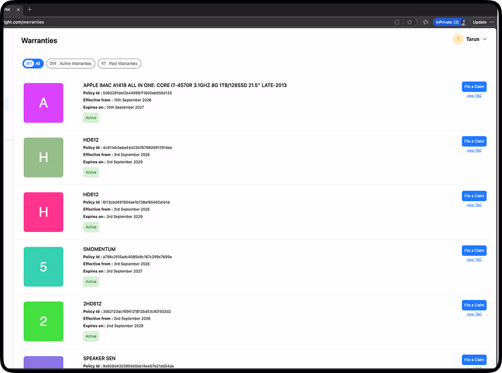502x373 pixels.
Task: Click the pink H product thumbnail
Action: point(44,212)
